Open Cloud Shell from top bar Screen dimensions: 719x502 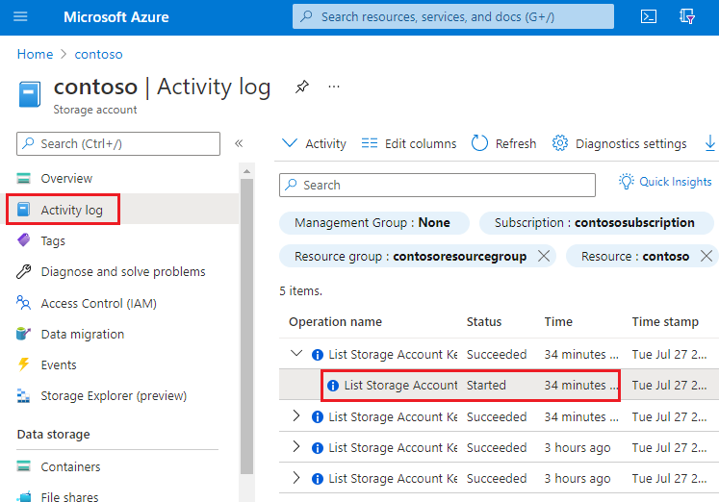[x=649, y=17]
